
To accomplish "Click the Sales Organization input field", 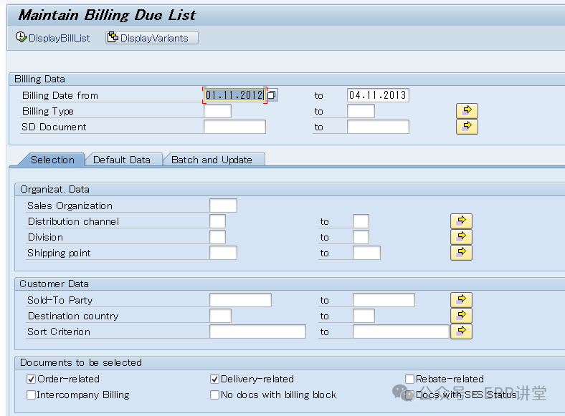I will [x=223, y=205].
